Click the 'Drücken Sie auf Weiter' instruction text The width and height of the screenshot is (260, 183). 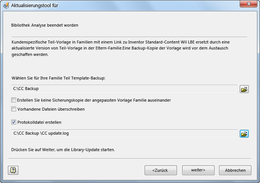point(63,150)
